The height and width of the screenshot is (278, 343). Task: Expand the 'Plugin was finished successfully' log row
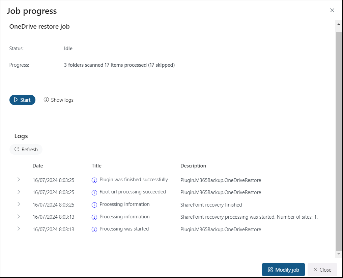coord(19,180)
